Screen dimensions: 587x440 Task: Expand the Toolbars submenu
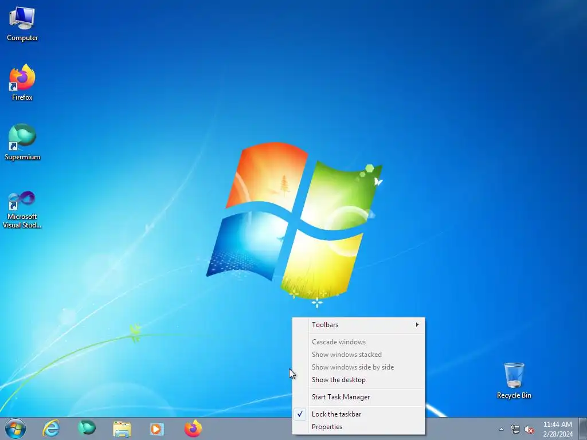(x=359, y=325)
